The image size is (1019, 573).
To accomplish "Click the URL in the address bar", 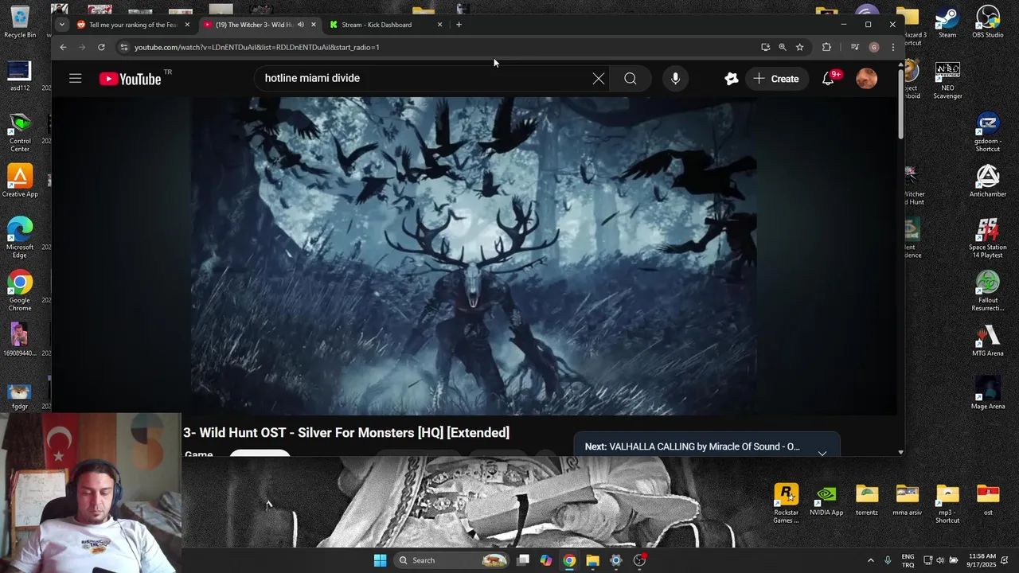I will (256, 47).
